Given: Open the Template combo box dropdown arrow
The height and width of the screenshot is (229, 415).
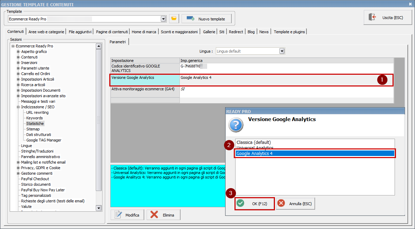Looking at the screenshot, I should [163, 19].
